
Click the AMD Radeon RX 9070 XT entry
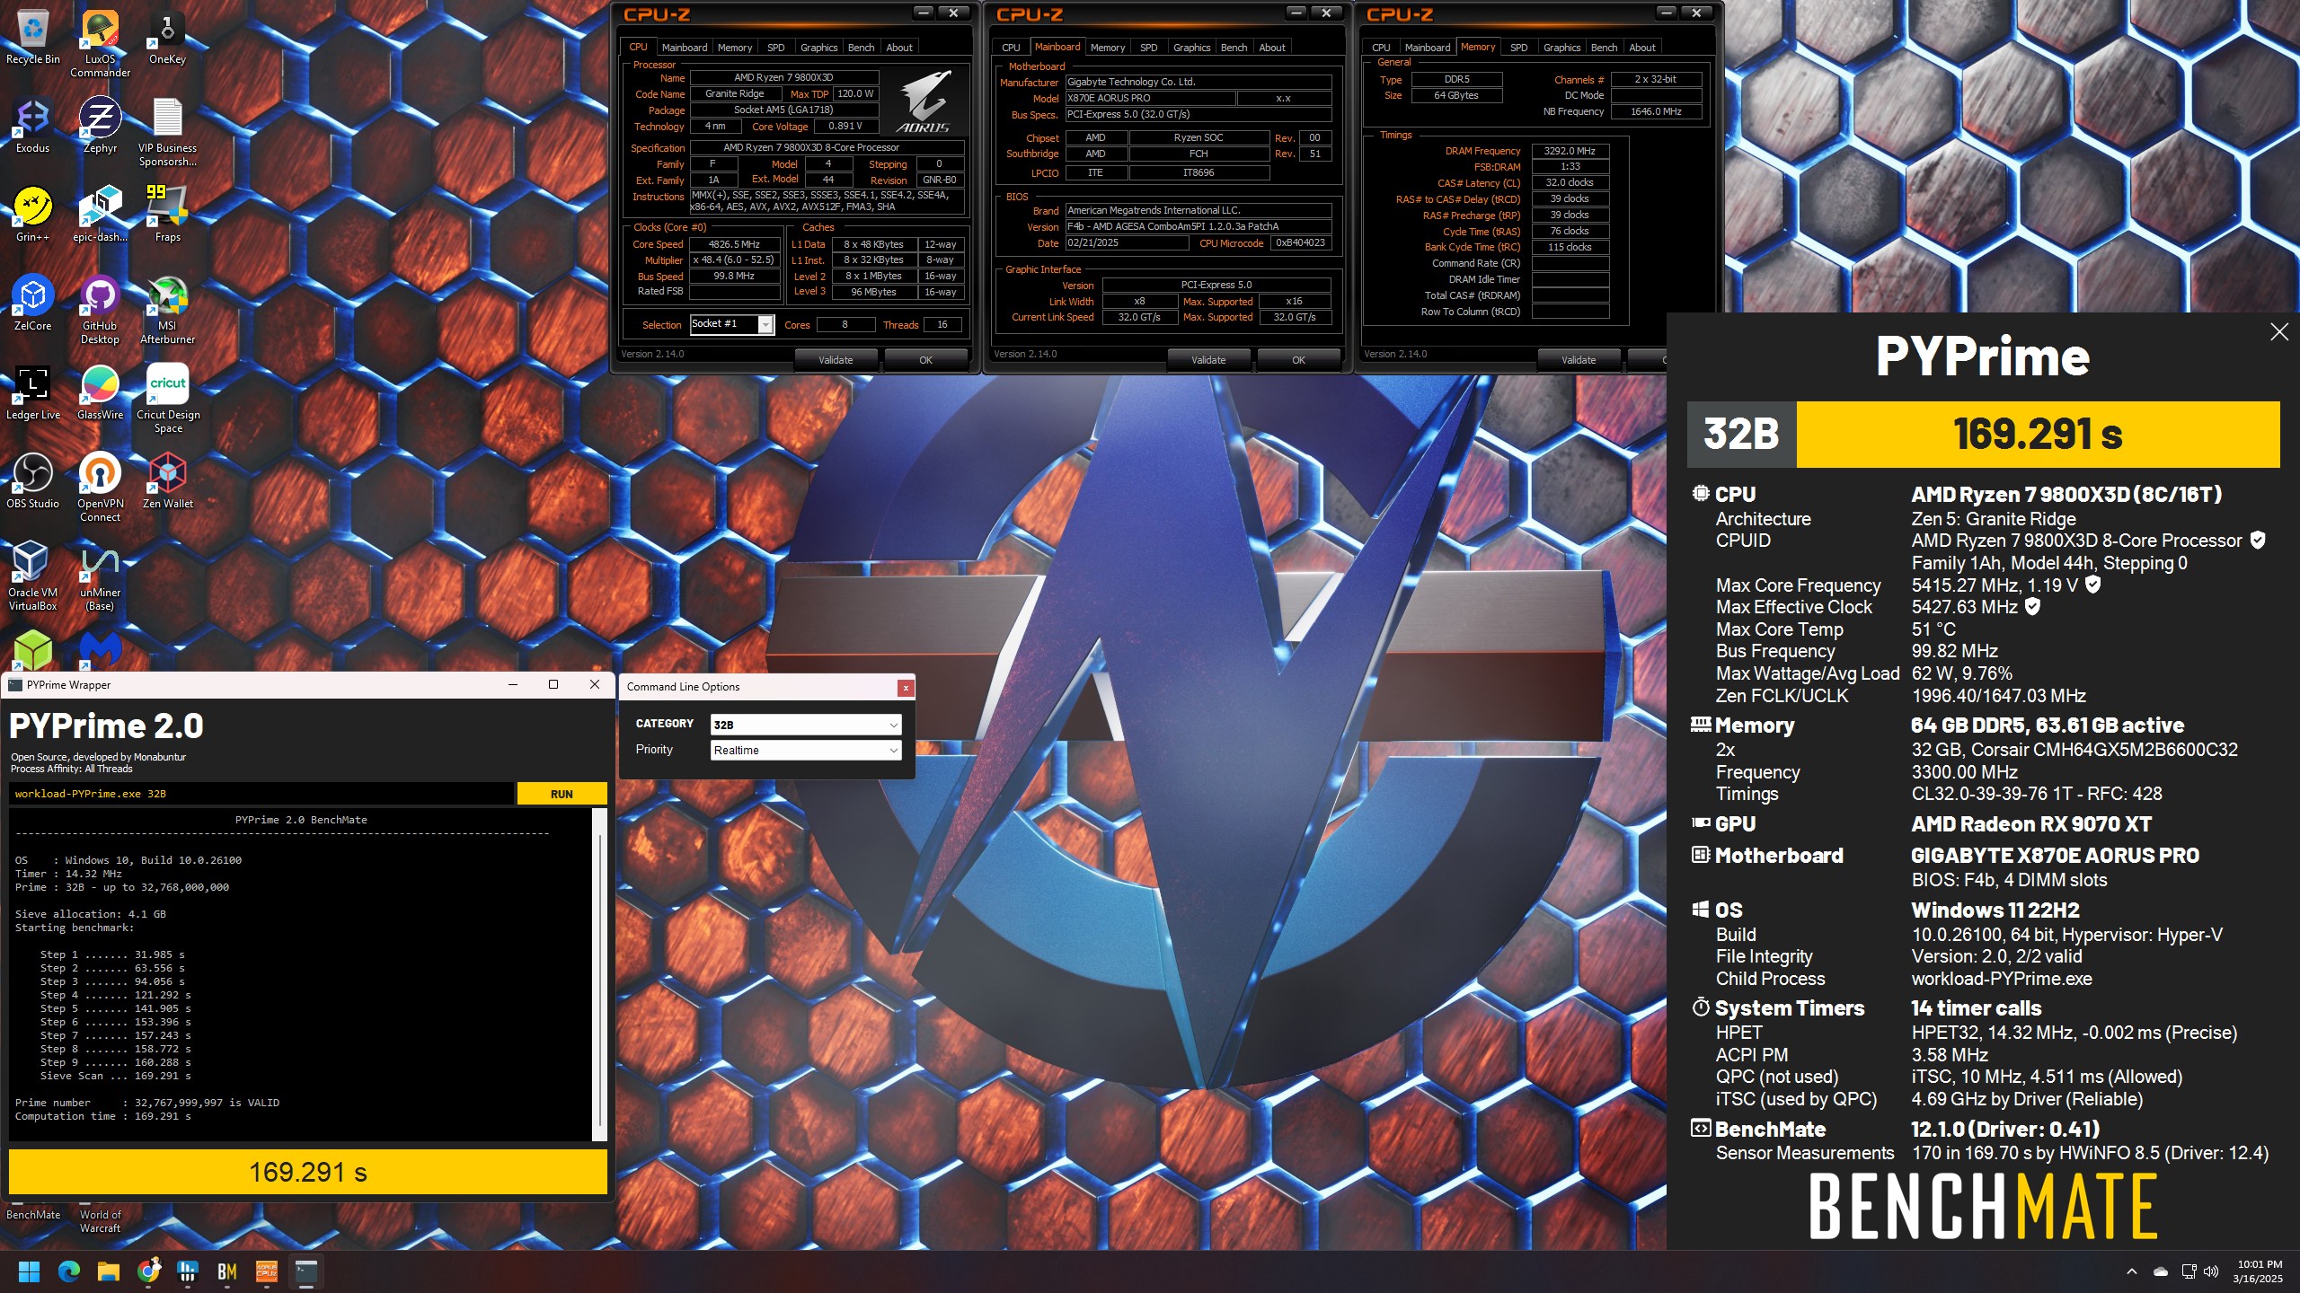[x=2031, y=824]
